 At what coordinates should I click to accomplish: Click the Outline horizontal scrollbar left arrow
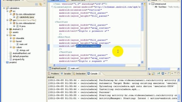click(x=149, y=69)
